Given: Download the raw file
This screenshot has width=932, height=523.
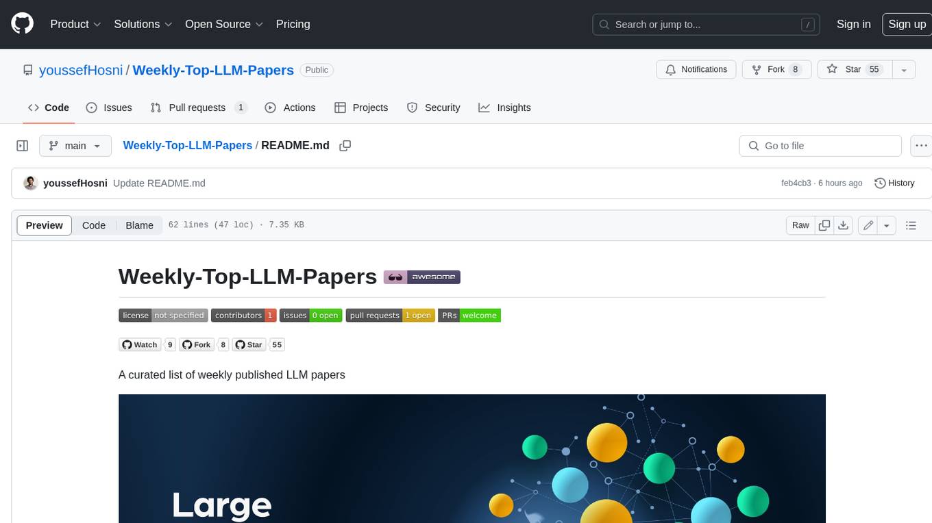Looking at the screenshot, I should point(844,225).
